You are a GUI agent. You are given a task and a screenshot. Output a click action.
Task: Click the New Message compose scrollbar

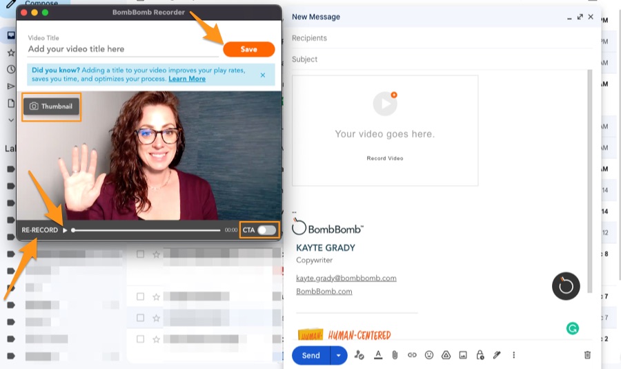[x=590, y=181]
